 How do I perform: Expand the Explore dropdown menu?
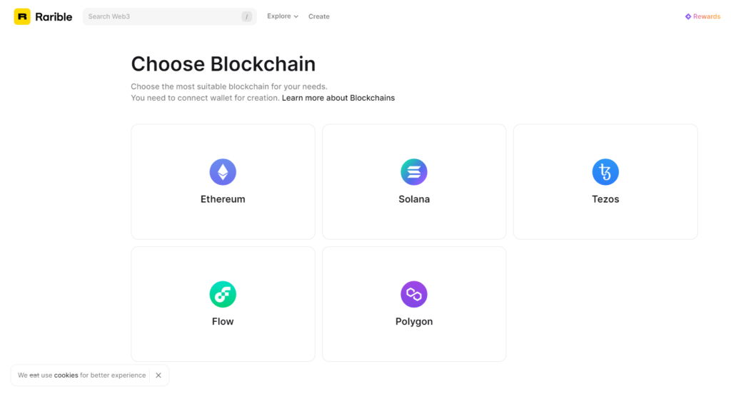pos(283,16)
